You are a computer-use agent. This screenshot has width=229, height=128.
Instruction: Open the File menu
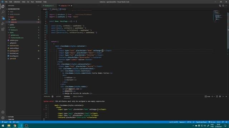point(6,2)
